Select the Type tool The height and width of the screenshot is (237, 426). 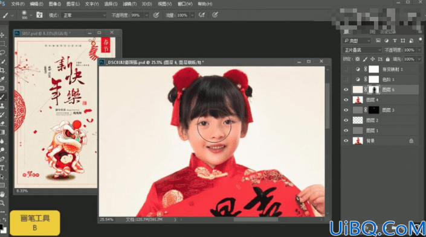click(x=2, y=168)
